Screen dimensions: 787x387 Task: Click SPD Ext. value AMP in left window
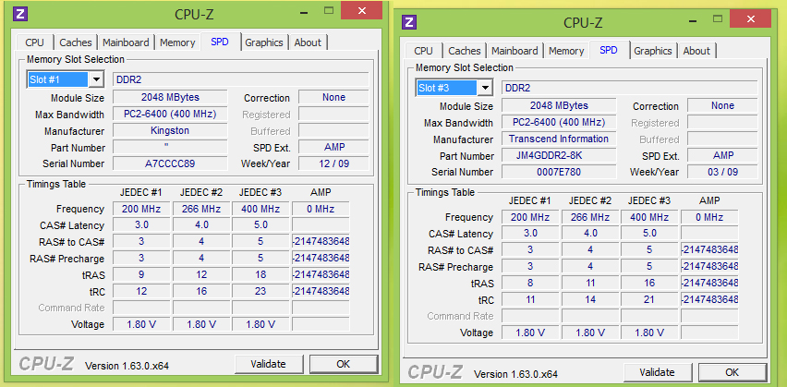pos(333,147)
